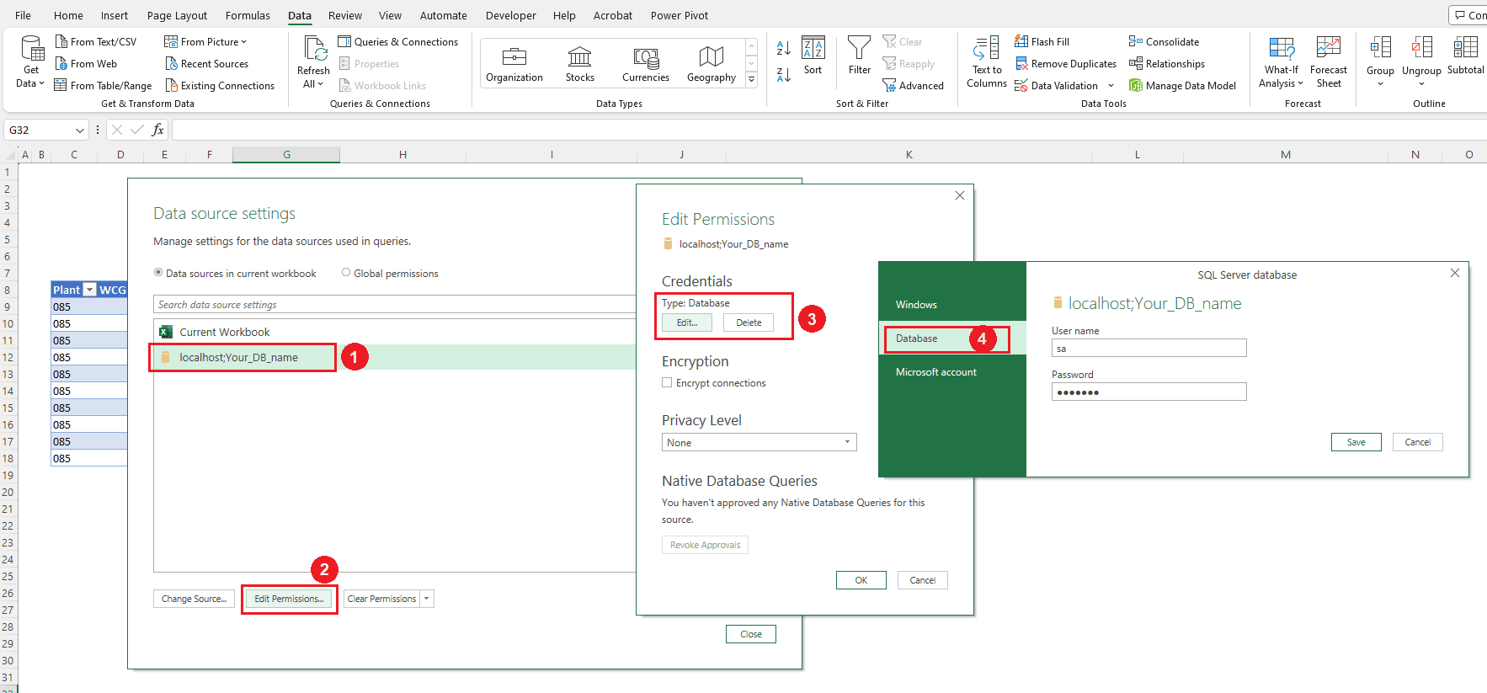This screenshot has height=693, width=1487.
Task: Select Global permissions radio button
Action: click(x=346, y=273)
